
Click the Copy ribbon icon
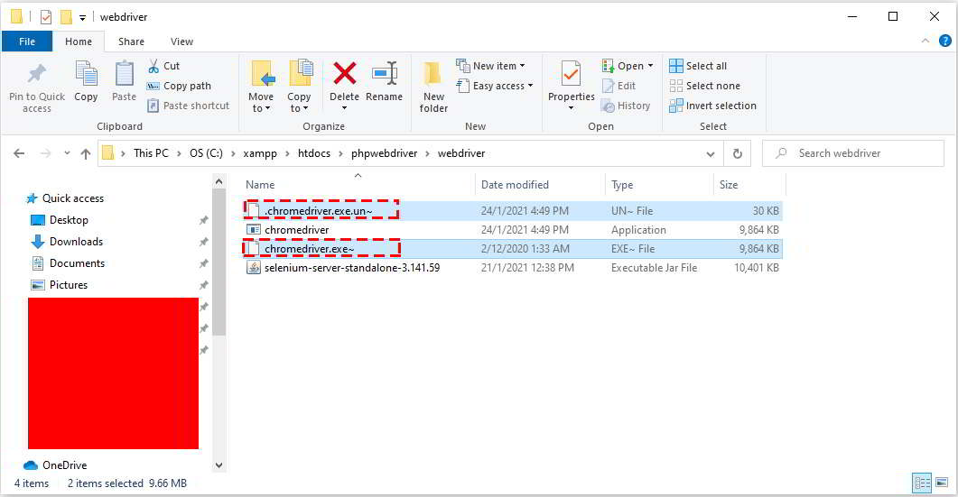coord(86,75)
